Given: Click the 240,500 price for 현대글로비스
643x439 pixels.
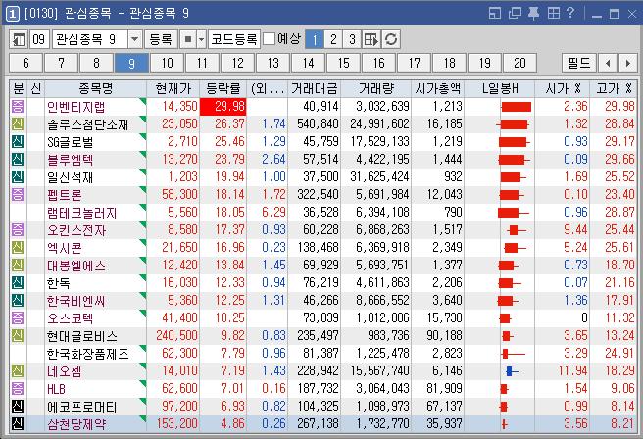Looking at the screenshot, I should coord(176,336).
